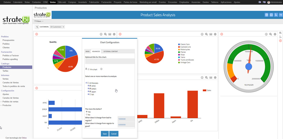Screen dimensions: 283x139
Task: Enable the Pin chart checkbox
Action: pyautogui.click(x=89, y=69)
